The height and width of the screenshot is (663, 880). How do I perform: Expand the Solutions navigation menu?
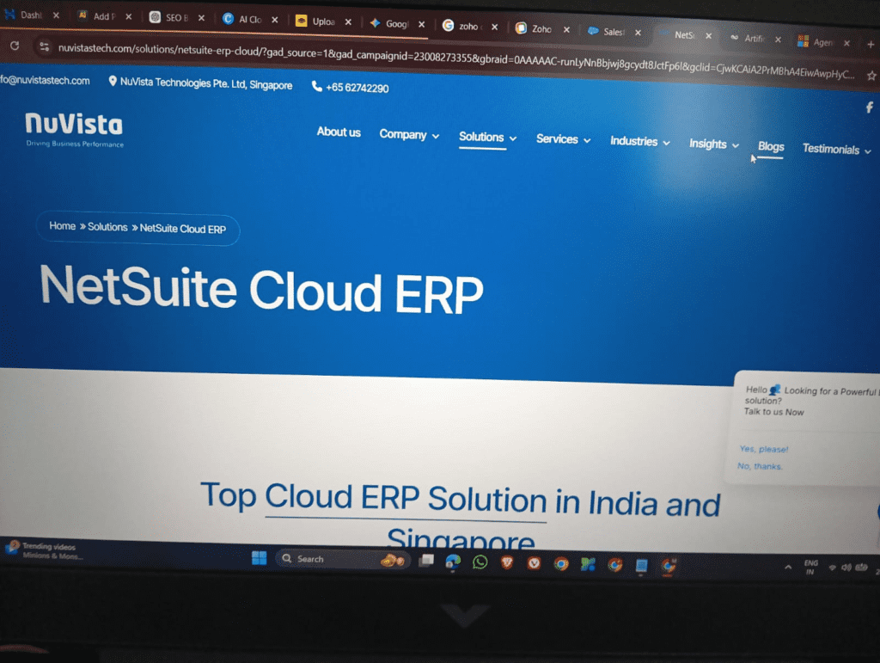click(481, 137)
